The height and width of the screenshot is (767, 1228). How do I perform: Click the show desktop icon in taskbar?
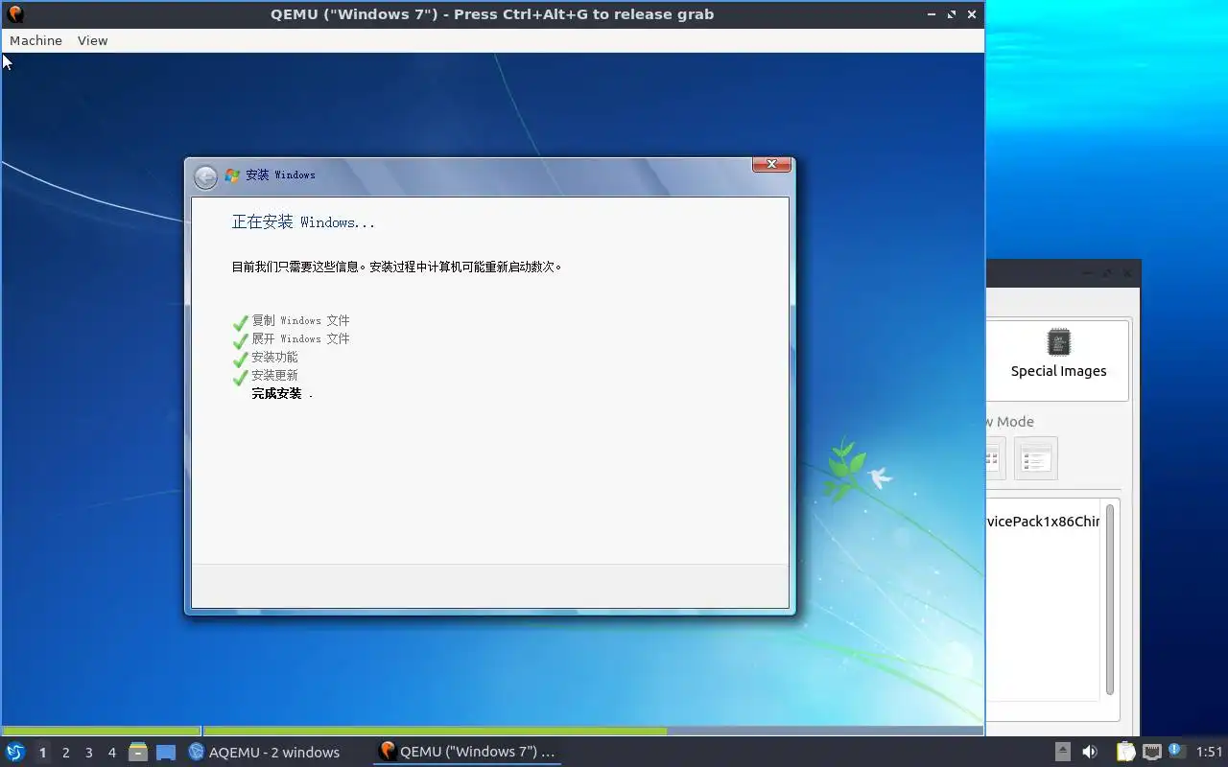coord(166,753)
